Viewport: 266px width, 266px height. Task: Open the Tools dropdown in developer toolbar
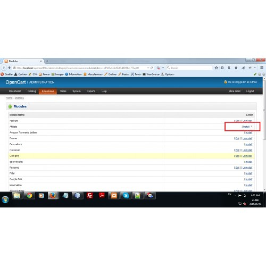point(136,74)
